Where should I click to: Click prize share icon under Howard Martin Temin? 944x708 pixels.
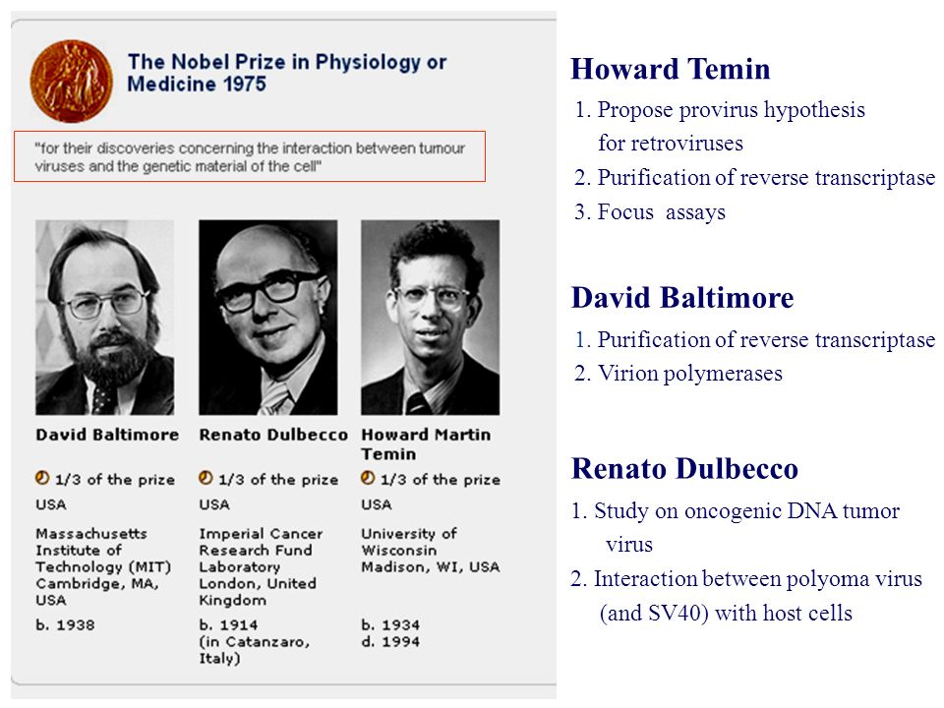(x=368, y=478)
